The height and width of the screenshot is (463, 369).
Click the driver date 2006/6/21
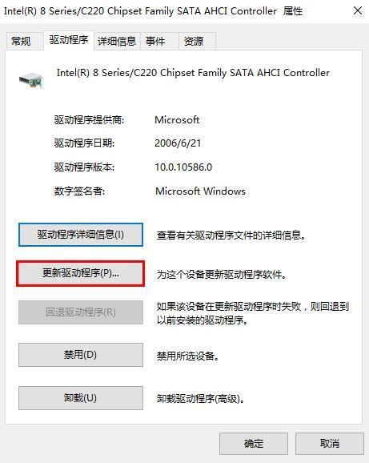click(178, 143)
